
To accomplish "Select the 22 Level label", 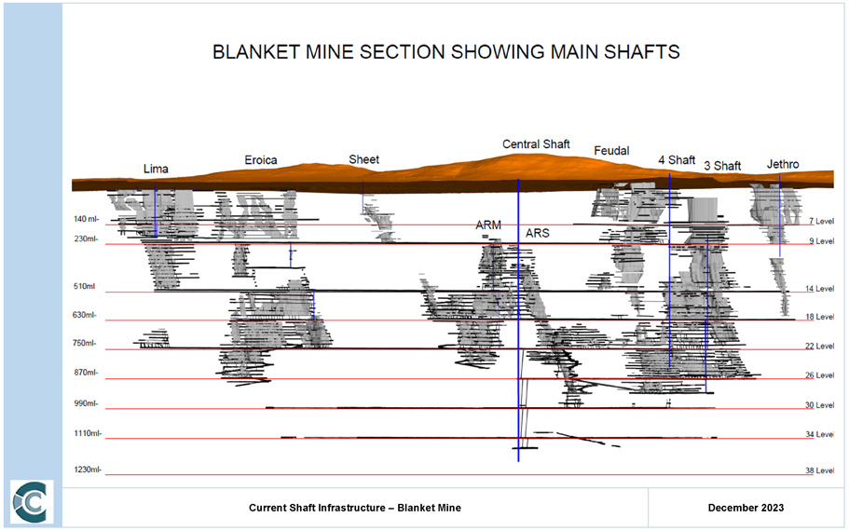I will (x=819, y=346).
